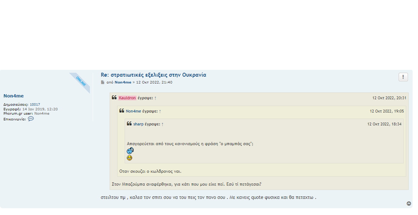
Task: Click quote mark icon beside nested Non4me quote
Action: click(122, 111)
